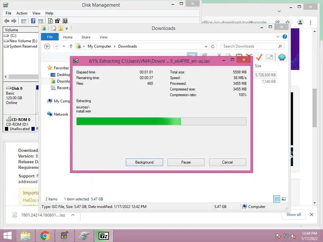
Task: Switch Explorer to details view icon
Action: (x=277, y=199)
